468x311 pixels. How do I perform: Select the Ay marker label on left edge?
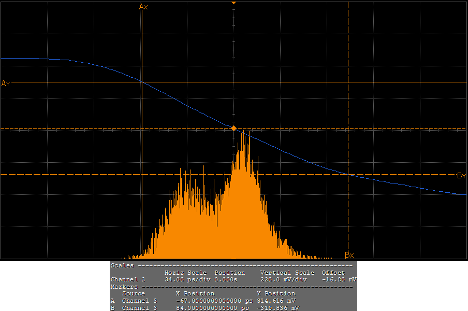pos(6,83)
